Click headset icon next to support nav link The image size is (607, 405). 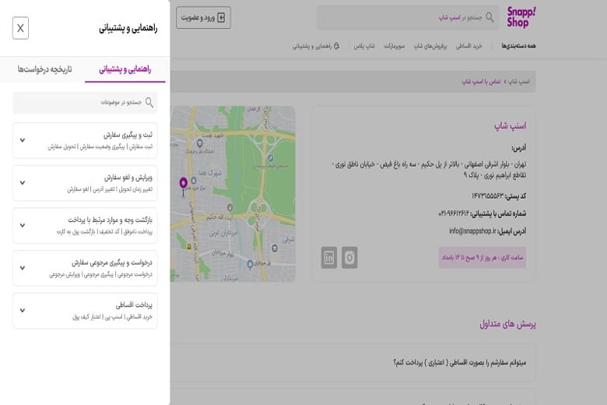[336, 46]
